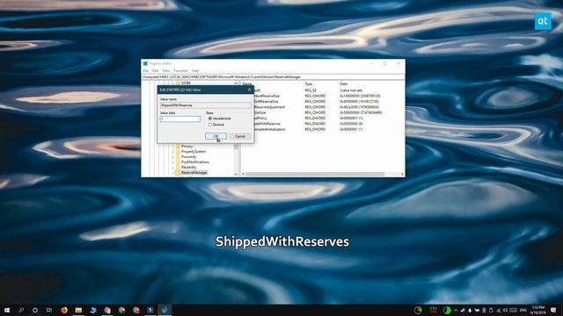The height and width of the screenshot is (316, 563).
Task: Click the horizontal scrollbar right arrow
Action: click(403, 175)
